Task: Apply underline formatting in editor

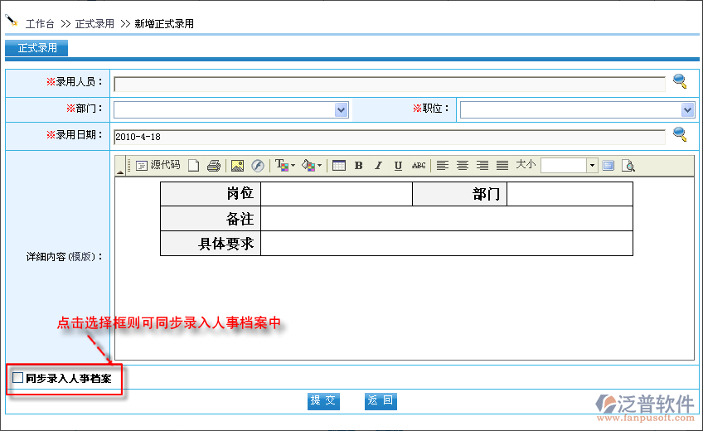Action: 398,166
